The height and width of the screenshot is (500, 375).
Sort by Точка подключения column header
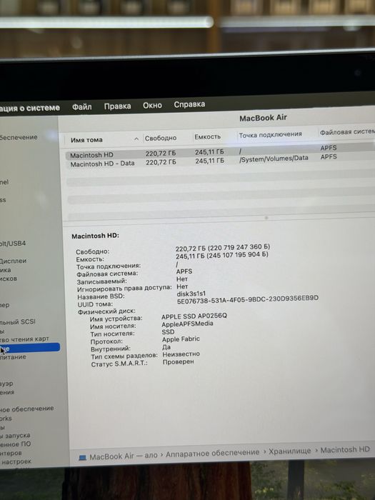click(271, 134)
